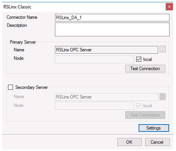Click the Secondary Server Test Connection button
Screen dimensions: 176x151
click(145, 115)
